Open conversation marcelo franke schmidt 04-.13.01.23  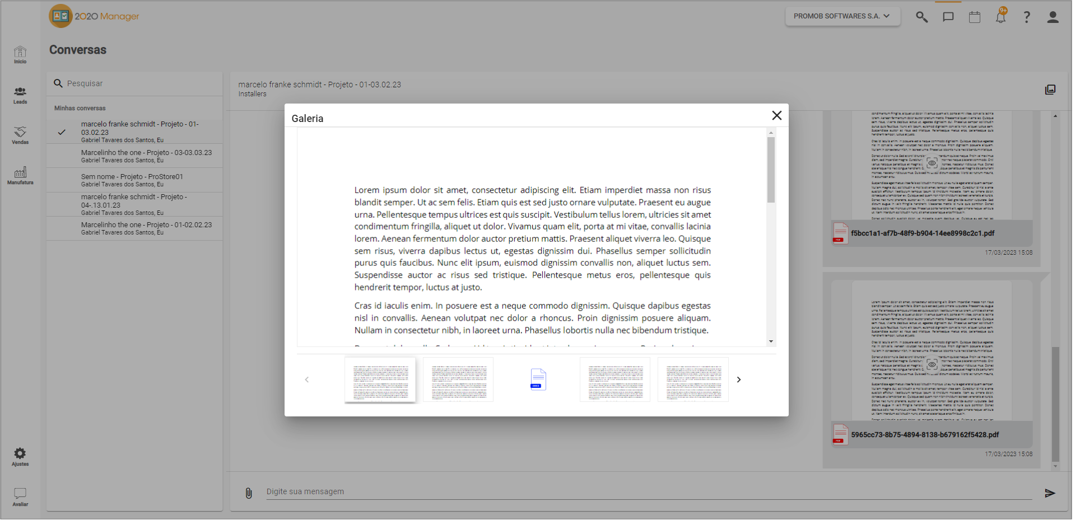pos(134,204)
